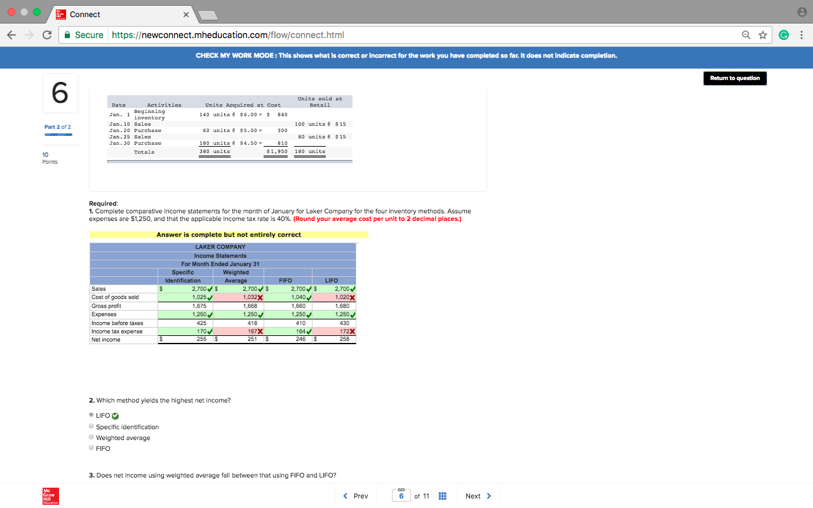The image size is (813, 508).
Task: Select the FIFO radio button
Action: 92,448
